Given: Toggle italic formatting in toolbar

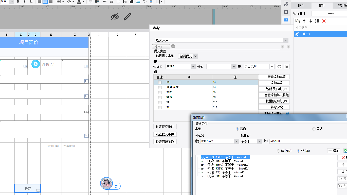Looking at the screenshot, I should coord(24,2).
